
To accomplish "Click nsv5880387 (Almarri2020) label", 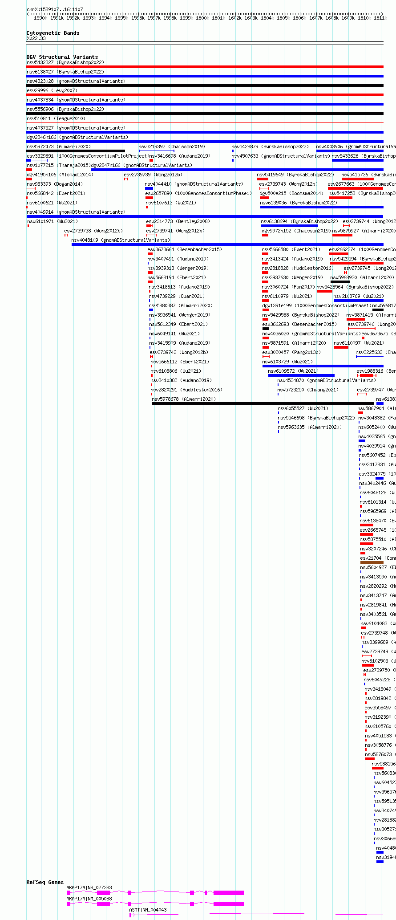I will (x=181, y=305).
